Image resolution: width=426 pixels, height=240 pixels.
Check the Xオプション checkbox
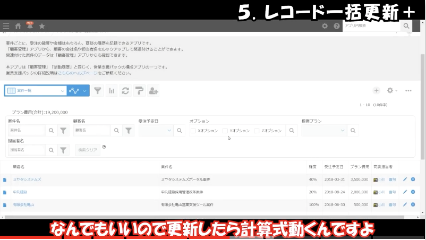coord(193,131)
